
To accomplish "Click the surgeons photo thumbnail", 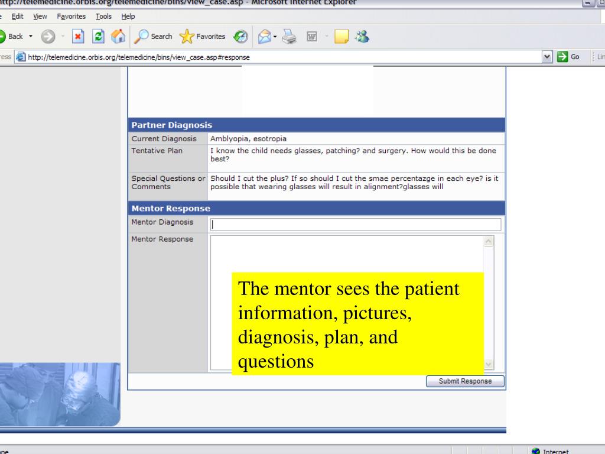I will 60,394.
